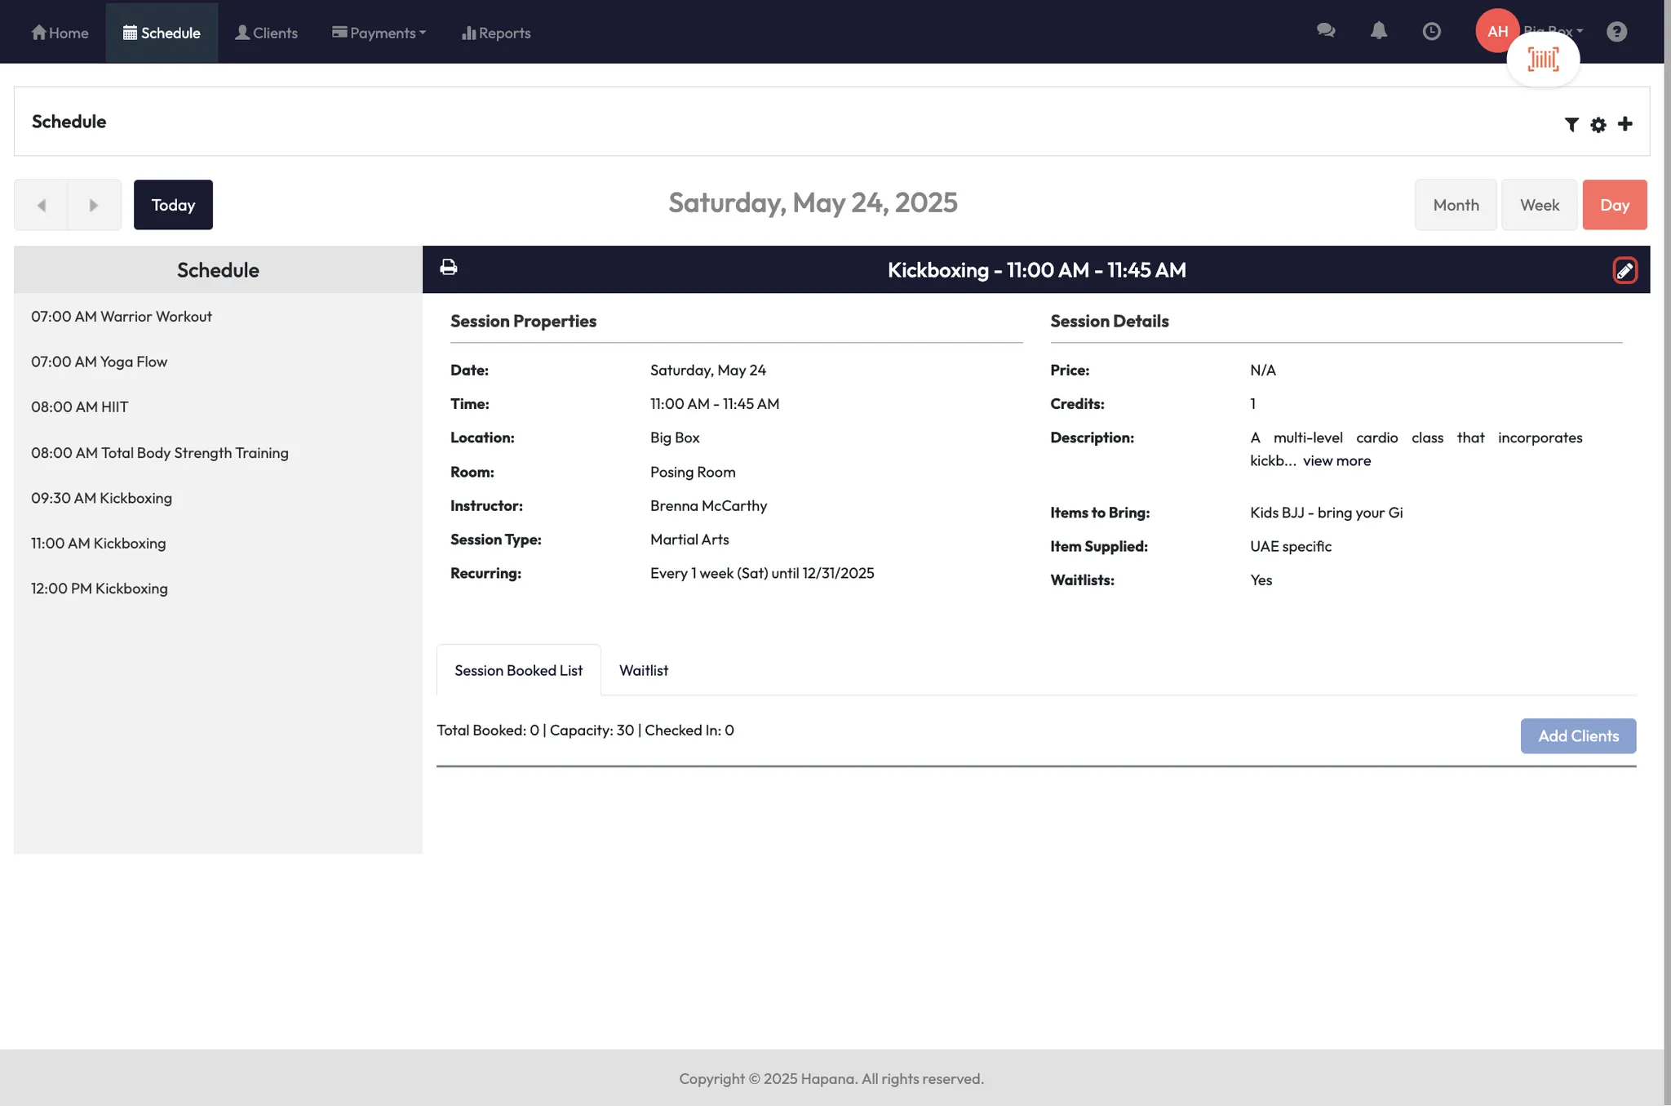
Task: Expand description with view more link
Action: tap(1336, 460)
